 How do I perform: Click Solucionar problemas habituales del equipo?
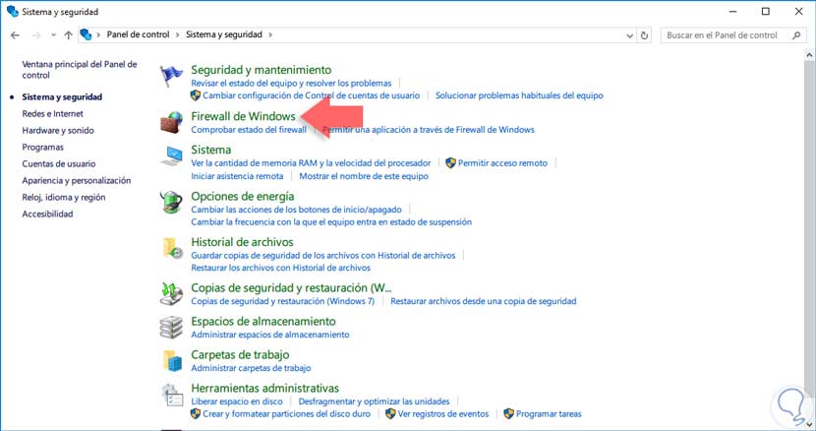pyautogui.click(x=519, y=95)
